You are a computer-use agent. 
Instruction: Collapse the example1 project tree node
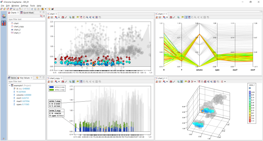9,86
